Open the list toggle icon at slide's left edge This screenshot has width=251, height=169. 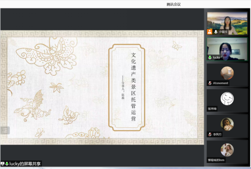point(5,130)
